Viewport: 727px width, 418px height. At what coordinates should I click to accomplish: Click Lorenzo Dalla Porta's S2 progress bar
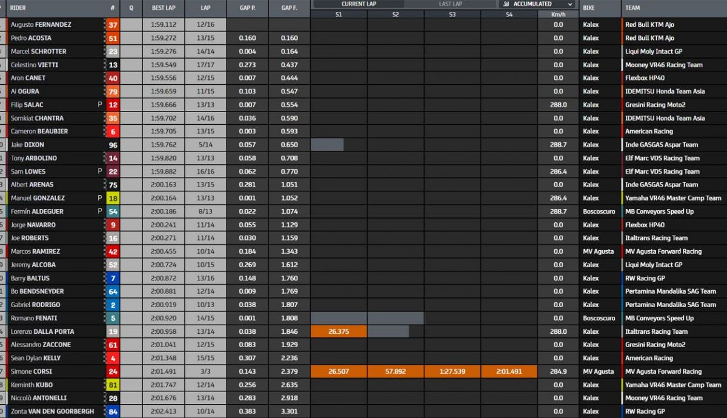[x=388, y=331]
